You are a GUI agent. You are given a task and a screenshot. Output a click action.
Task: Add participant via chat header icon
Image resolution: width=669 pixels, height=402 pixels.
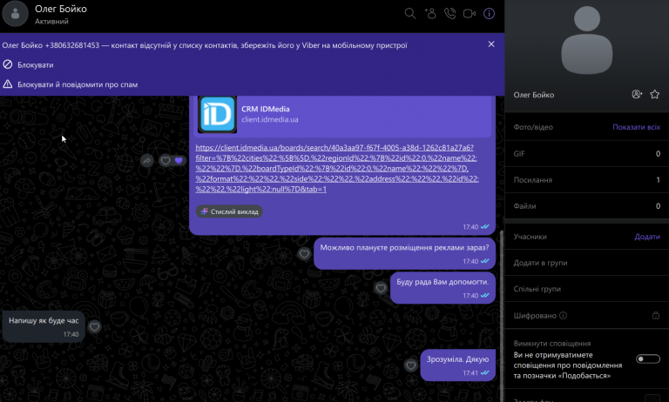point(430,14)
